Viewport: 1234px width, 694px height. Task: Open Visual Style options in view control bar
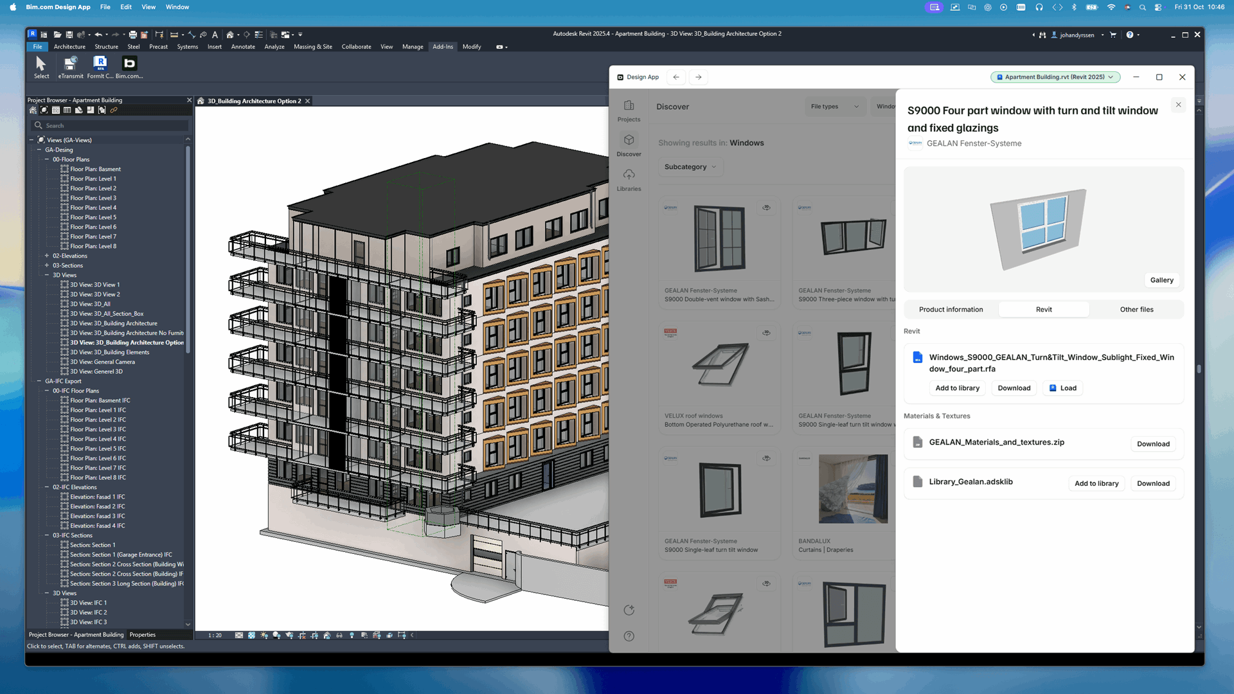click(x=252, y=635)
